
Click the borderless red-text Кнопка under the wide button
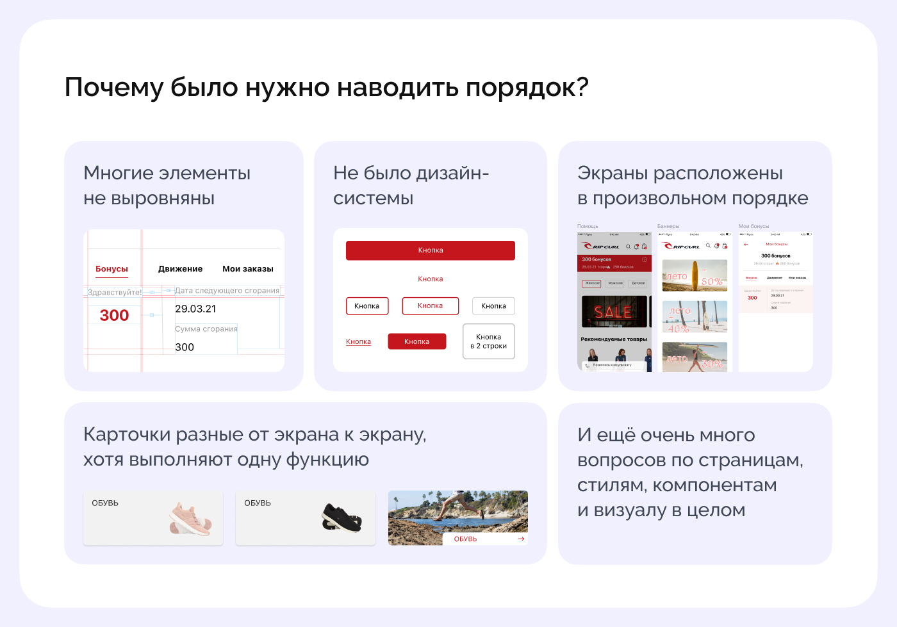click(x=431, y=279)
